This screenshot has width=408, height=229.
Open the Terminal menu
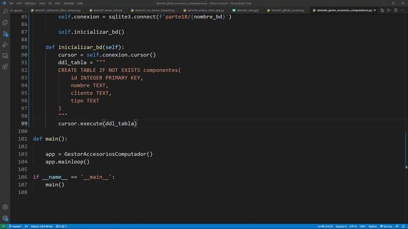pos(69,3)
